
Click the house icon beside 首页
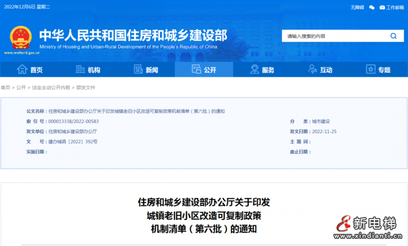(x=22, y=70)
